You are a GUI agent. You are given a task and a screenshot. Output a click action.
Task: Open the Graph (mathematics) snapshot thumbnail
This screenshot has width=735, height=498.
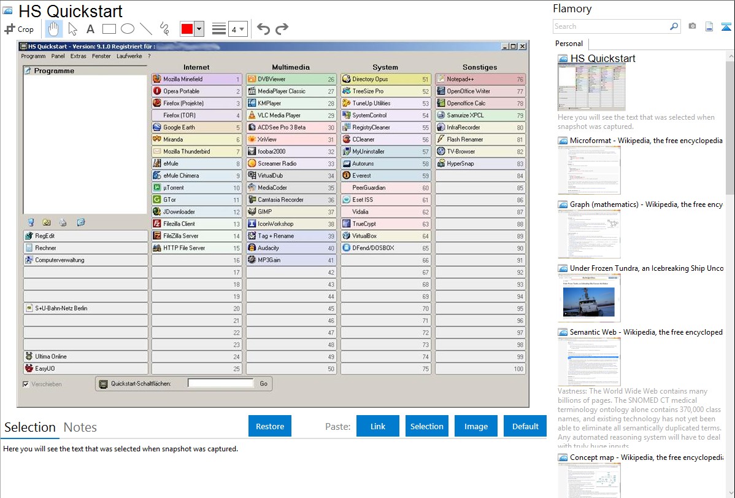[589, 234]
